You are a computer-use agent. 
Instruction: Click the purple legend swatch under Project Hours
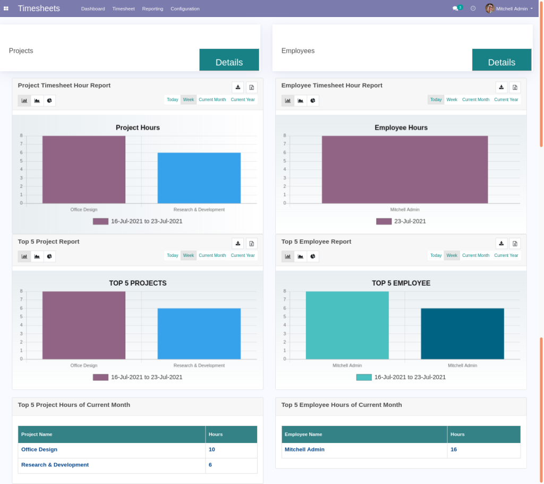point(100,221)
